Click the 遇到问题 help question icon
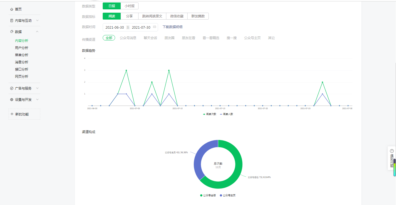The image size is (396, 205). point(392,151)
